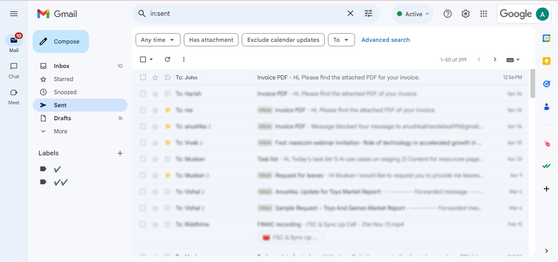Image resolution: width=558 pixels, height=262 pixels.
Task: Create new label with plus icon
Action: [x=120, y=153]
